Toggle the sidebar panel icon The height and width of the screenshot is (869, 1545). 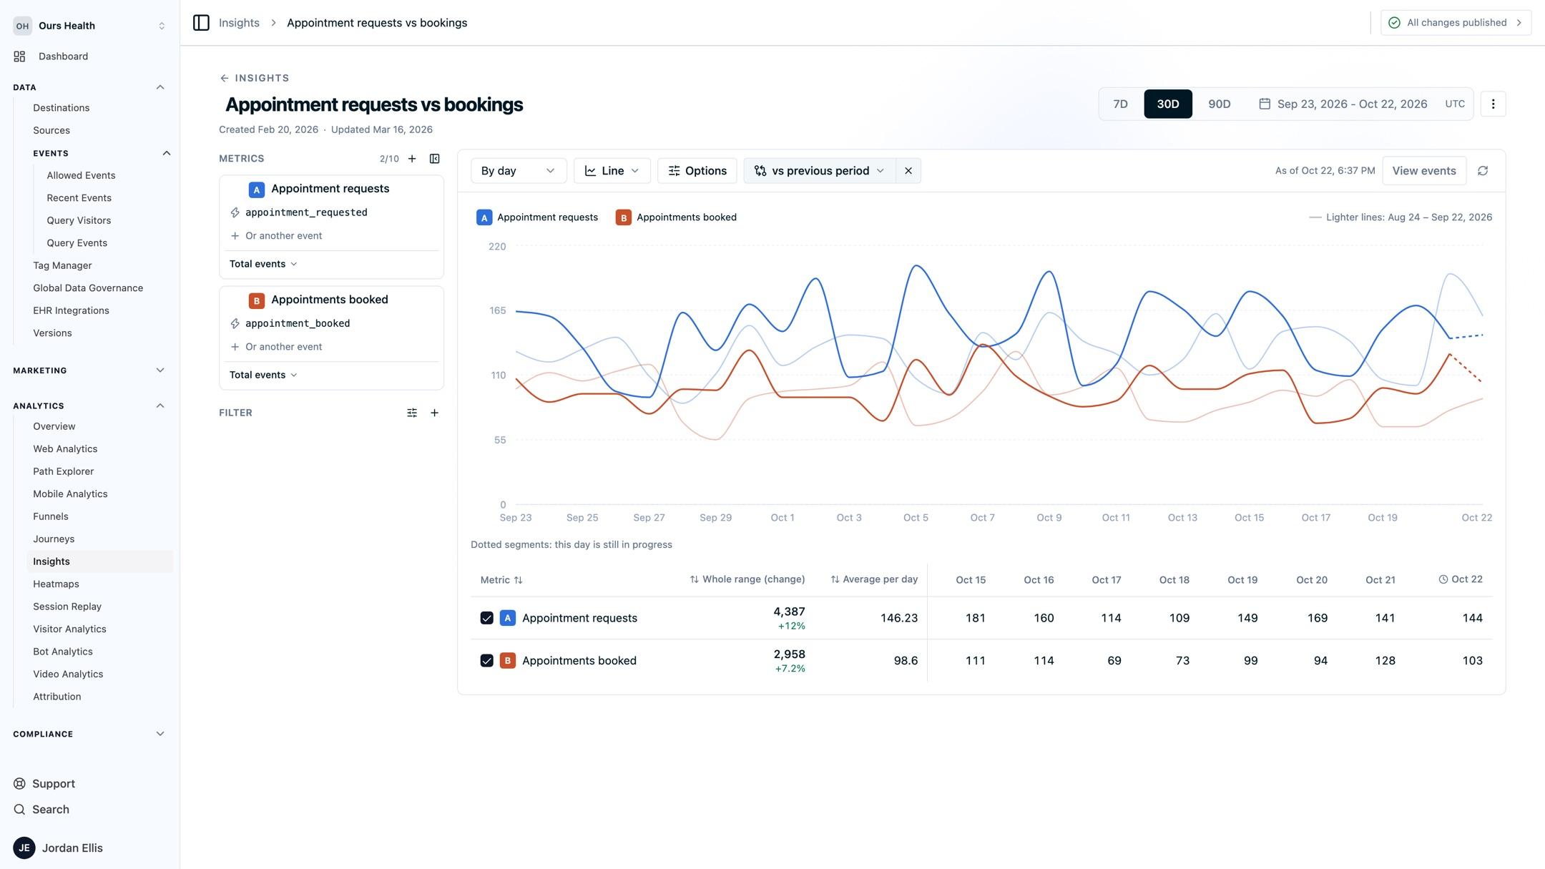[x=201, y=23]
